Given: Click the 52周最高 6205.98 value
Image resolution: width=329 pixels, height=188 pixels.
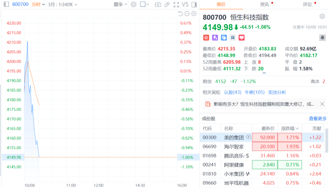Looking at the screenshot, I should (x=232, y=62).
